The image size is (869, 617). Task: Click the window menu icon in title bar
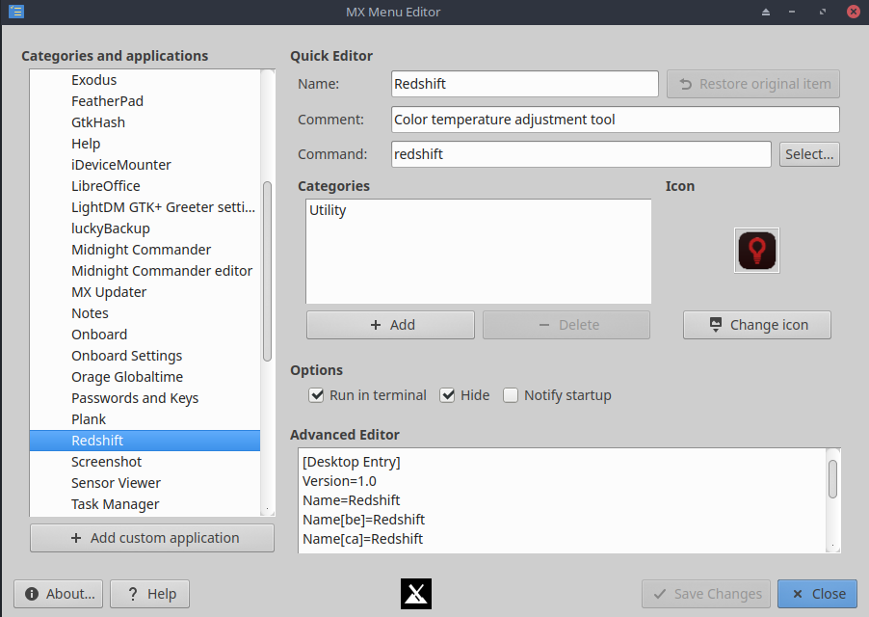click(16, 12)
